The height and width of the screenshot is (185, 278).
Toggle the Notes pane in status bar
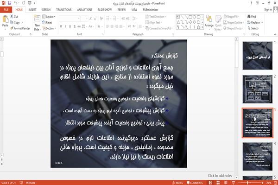pyautogui.click(x=177, y=183)
